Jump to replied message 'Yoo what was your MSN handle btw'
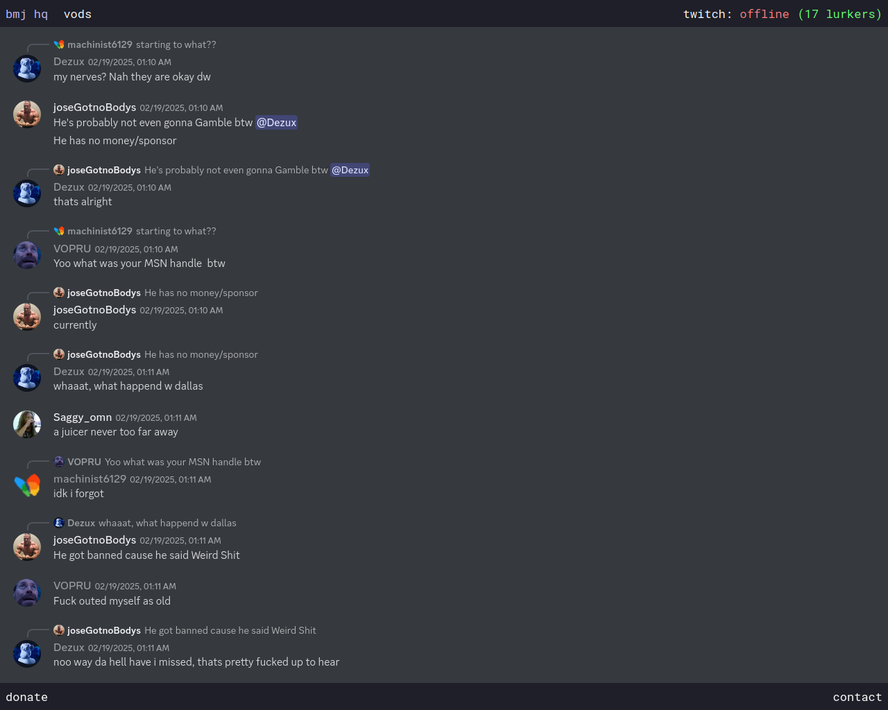The height and width of the screenshot is (710, 888). (x=183, y=462)
